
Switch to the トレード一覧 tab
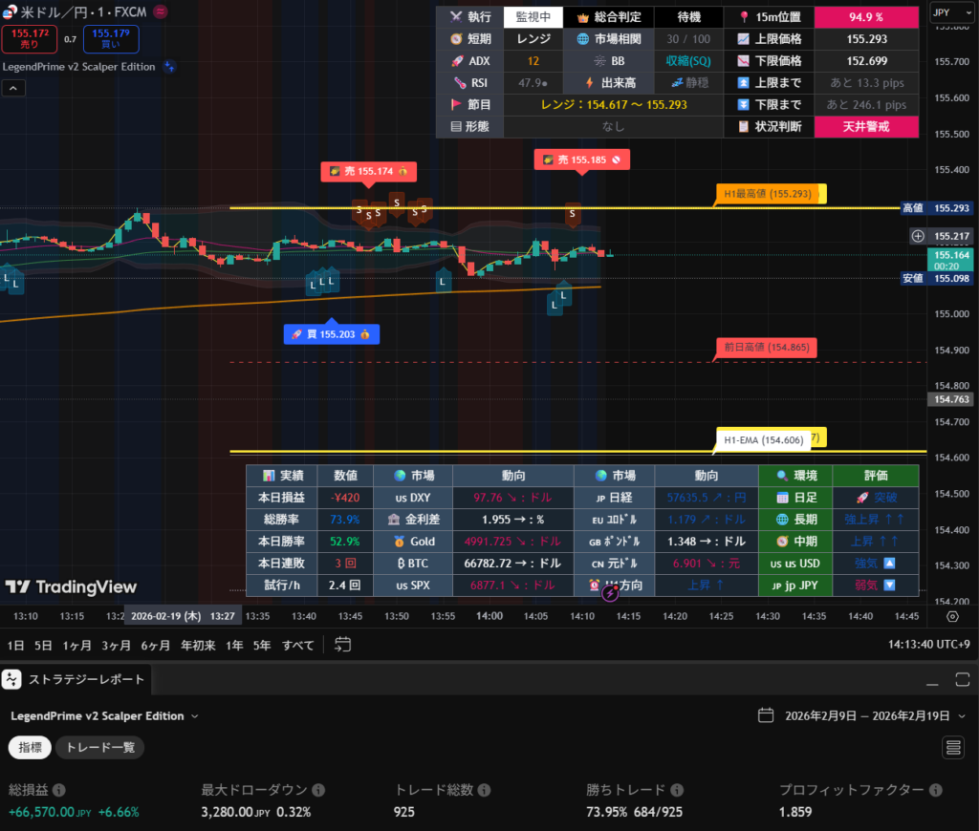(99, 748)
